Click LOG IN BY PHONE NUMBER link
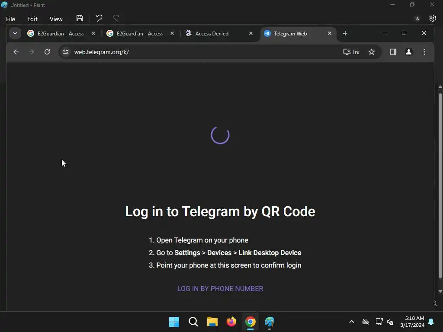 coord(220,288)
